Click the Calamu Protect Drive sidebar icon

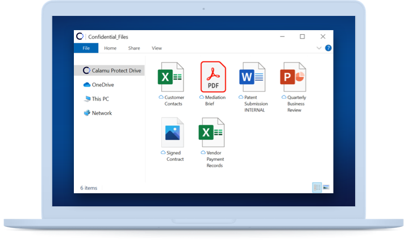click(86, 70)
